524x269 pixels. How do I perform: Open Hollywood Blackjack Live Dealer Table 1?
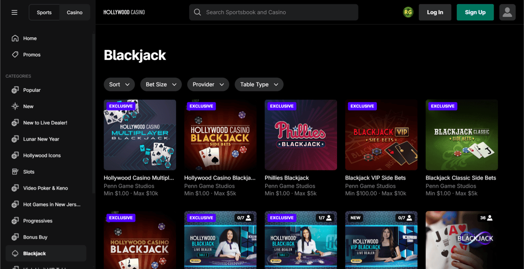(x=301, y=240)
